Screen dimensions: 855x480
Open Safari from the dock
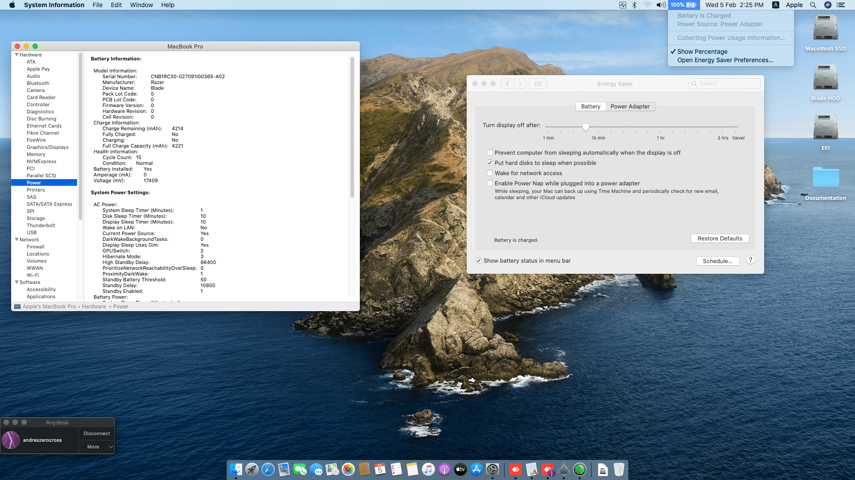click(268, 469)
